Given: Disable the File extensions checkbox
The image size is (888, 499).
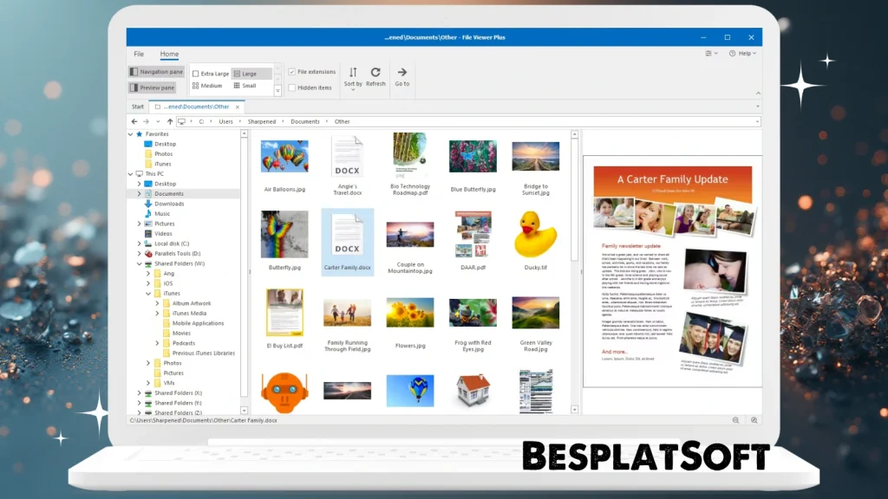Looking at the screenshot, I should pyautogui.click(x=292, y=71).
